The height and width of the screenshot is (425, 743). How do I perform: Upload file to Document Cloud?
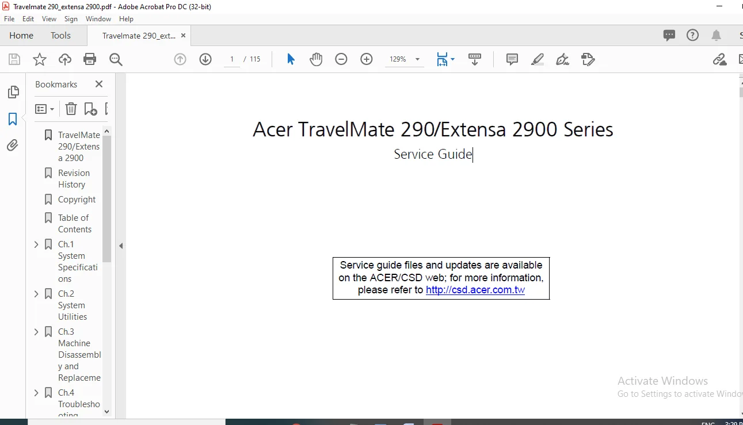click(65, 59)
